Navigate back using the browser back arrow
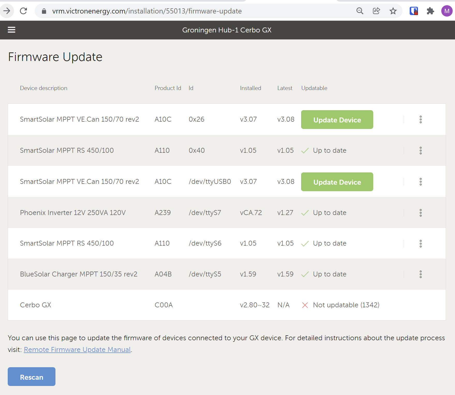Image resolution: width=455 pixels, height=395 pixels. [7, 11]
